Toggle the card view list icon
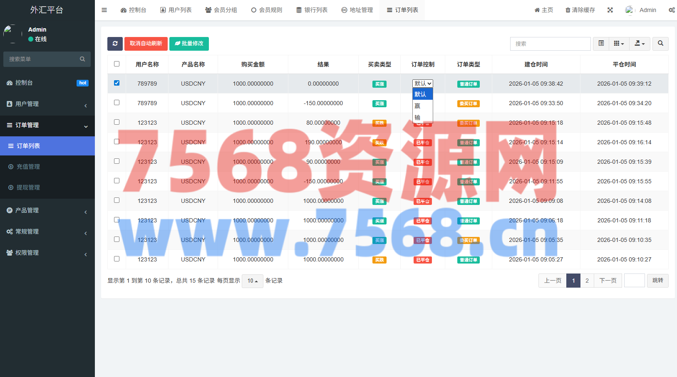The height and width of the screenshot is (377, 677). (x=601, y=44)
